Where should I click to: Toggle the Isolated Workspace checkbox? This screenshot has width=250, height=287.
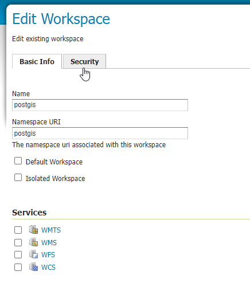tap(18, 178)
